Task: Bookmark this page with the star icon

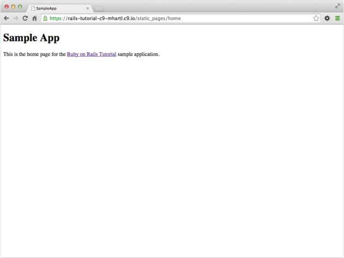Action: (x=316, y=19)
